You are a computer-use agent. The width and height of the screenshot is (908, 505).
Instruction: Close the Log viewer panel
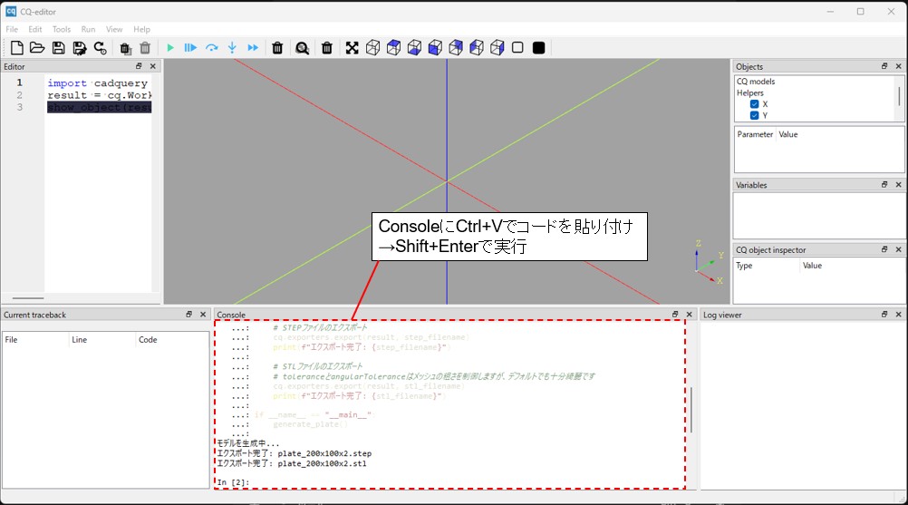click(898, 315)
